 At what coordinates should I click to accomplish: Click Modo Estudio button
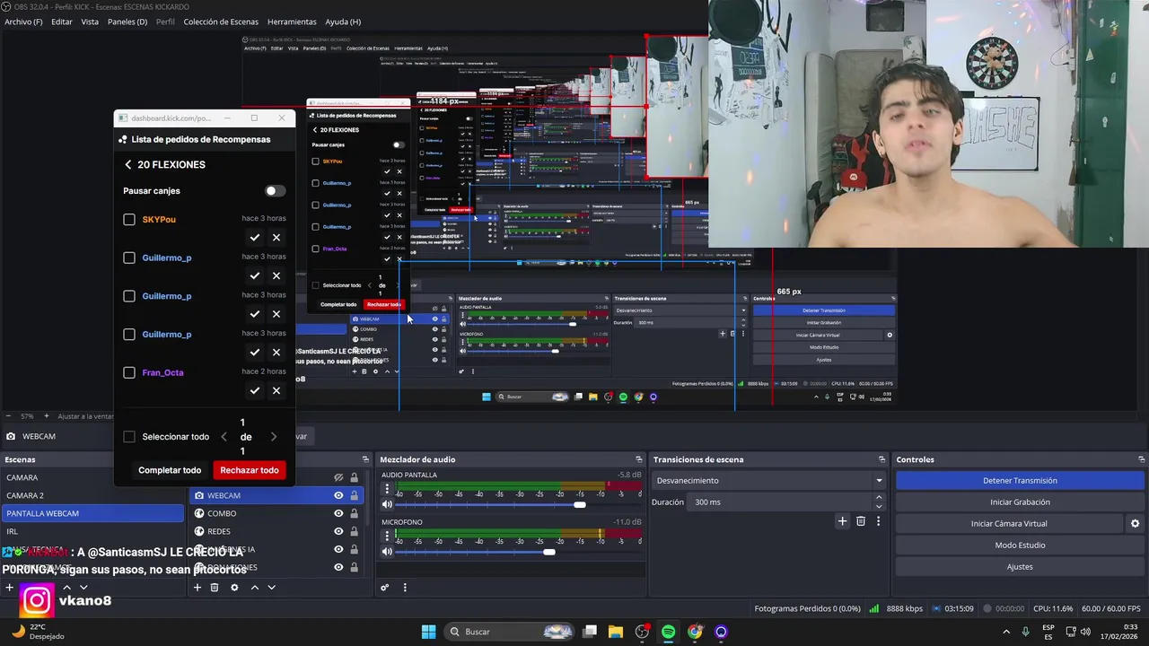[1020, 546]
